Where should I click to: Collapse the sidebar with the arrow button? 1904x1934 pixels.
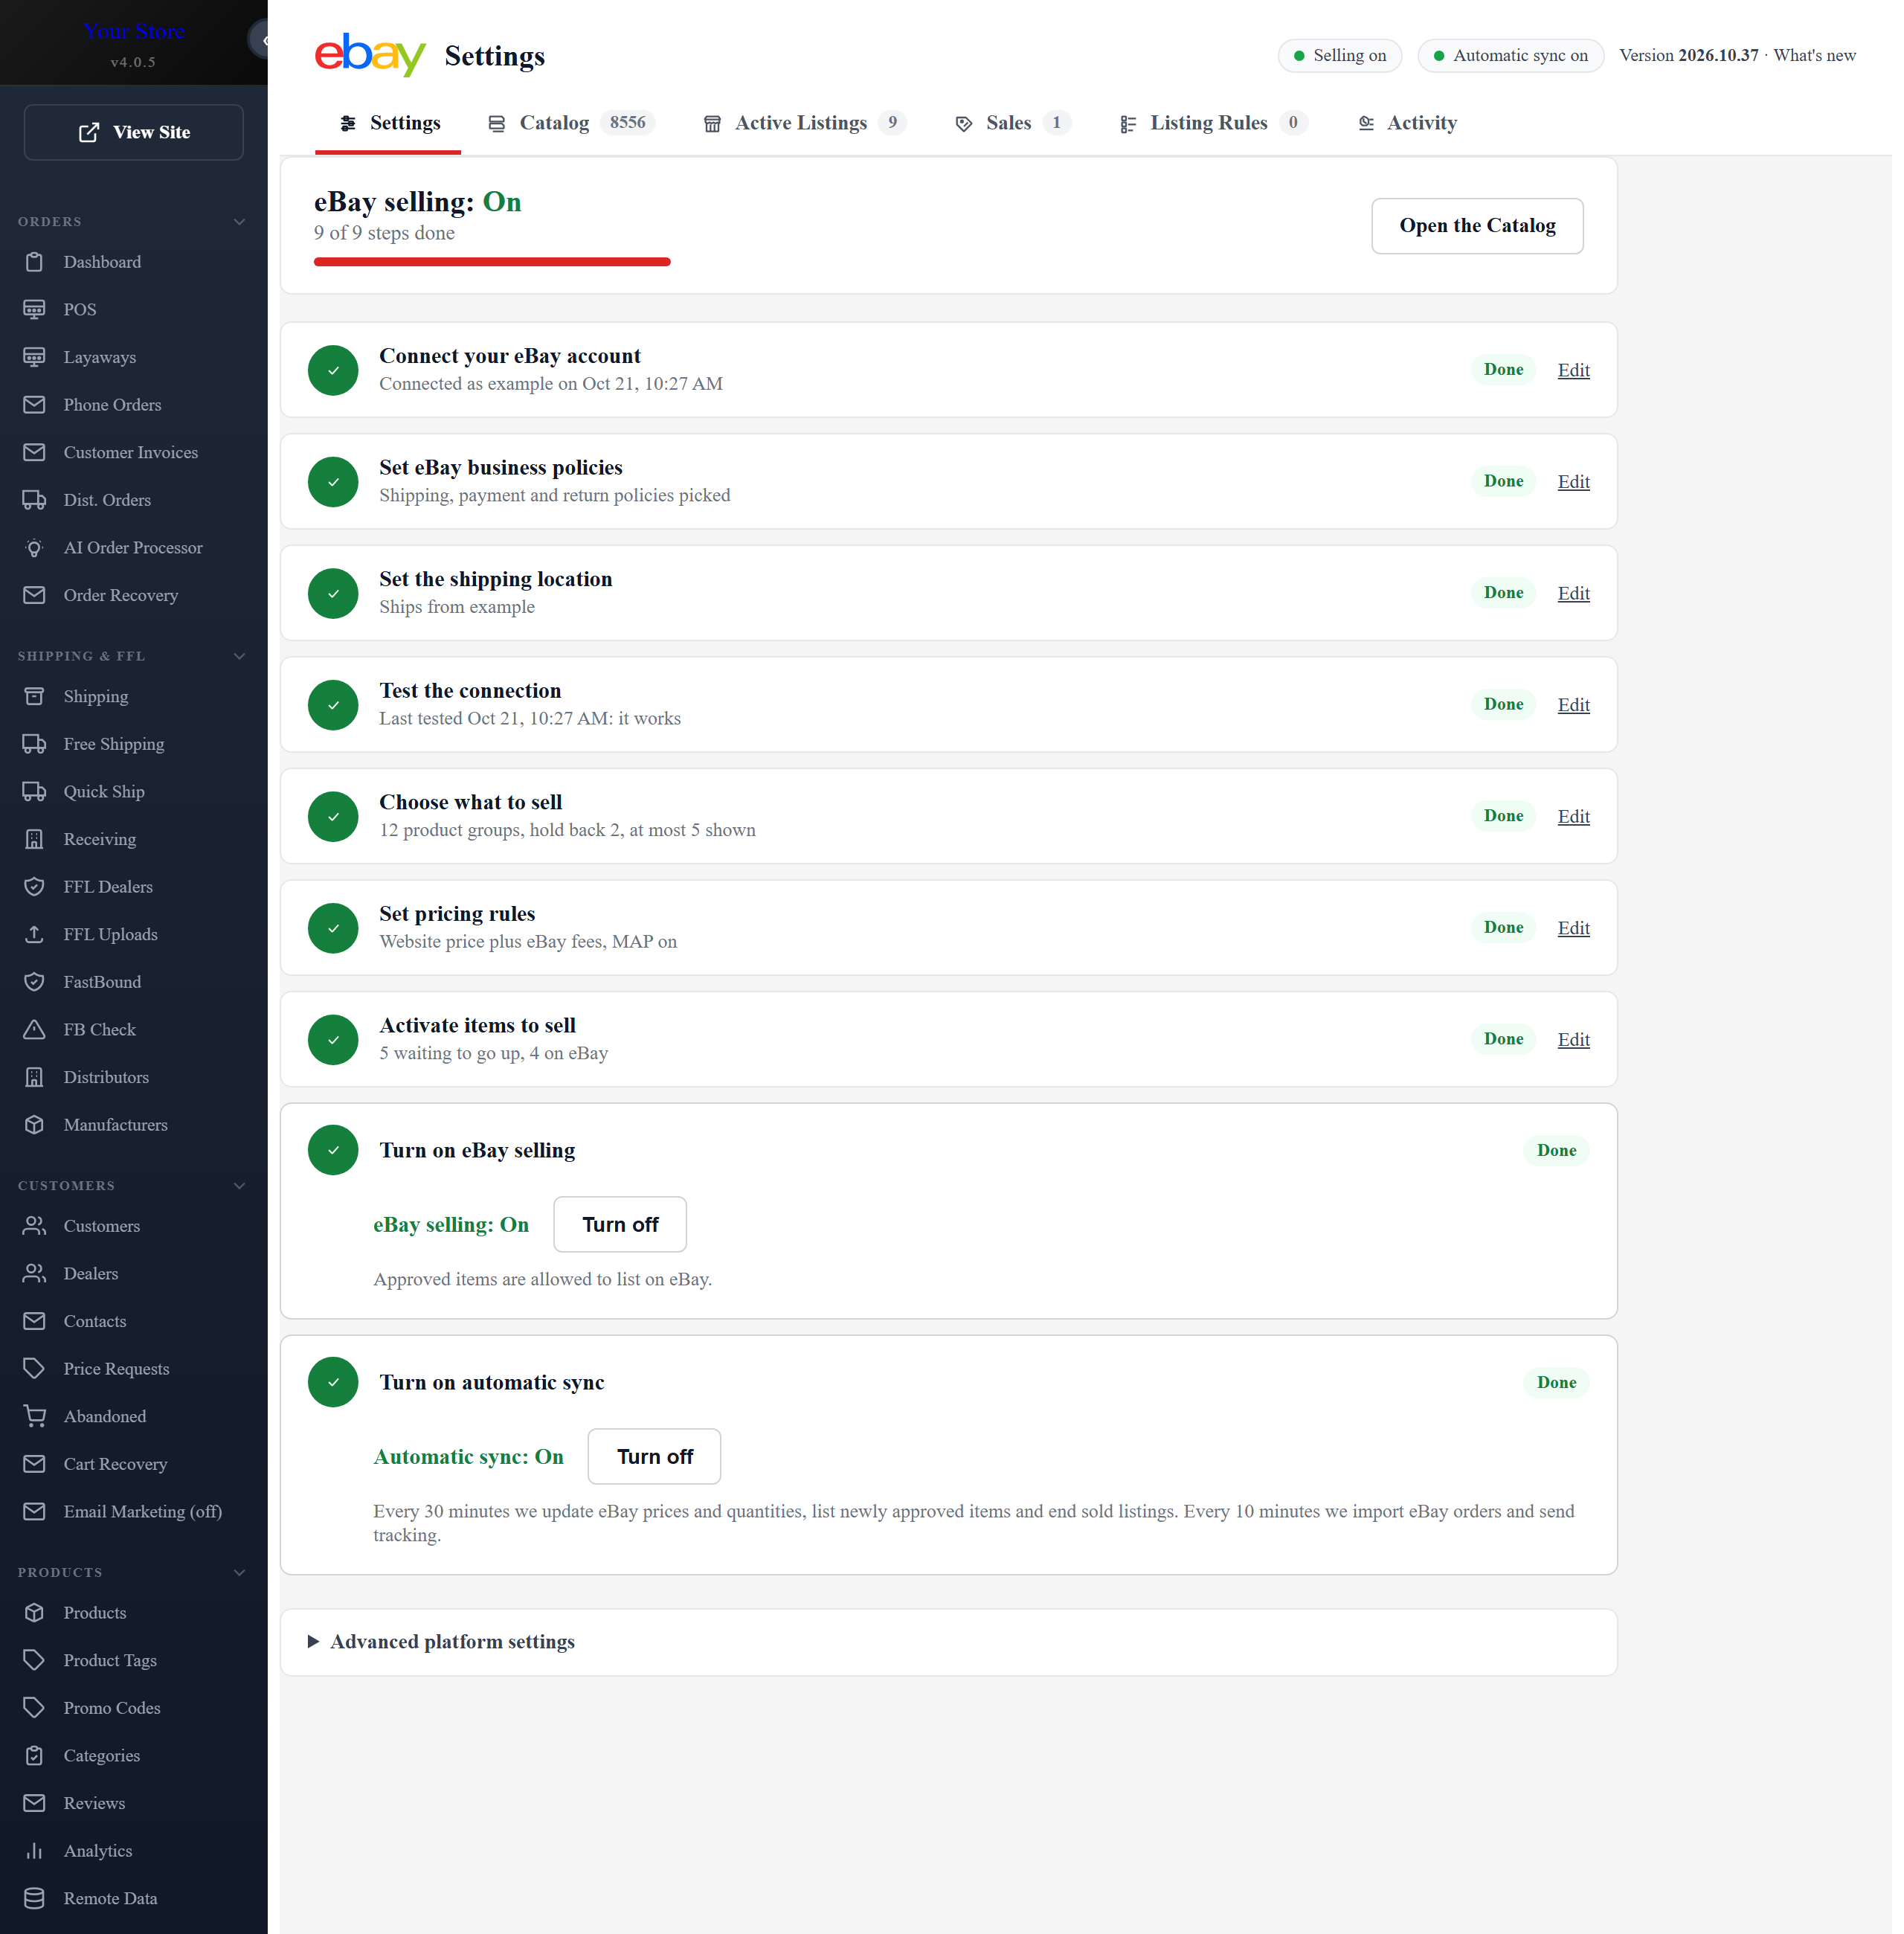click(x=260, y=40)
